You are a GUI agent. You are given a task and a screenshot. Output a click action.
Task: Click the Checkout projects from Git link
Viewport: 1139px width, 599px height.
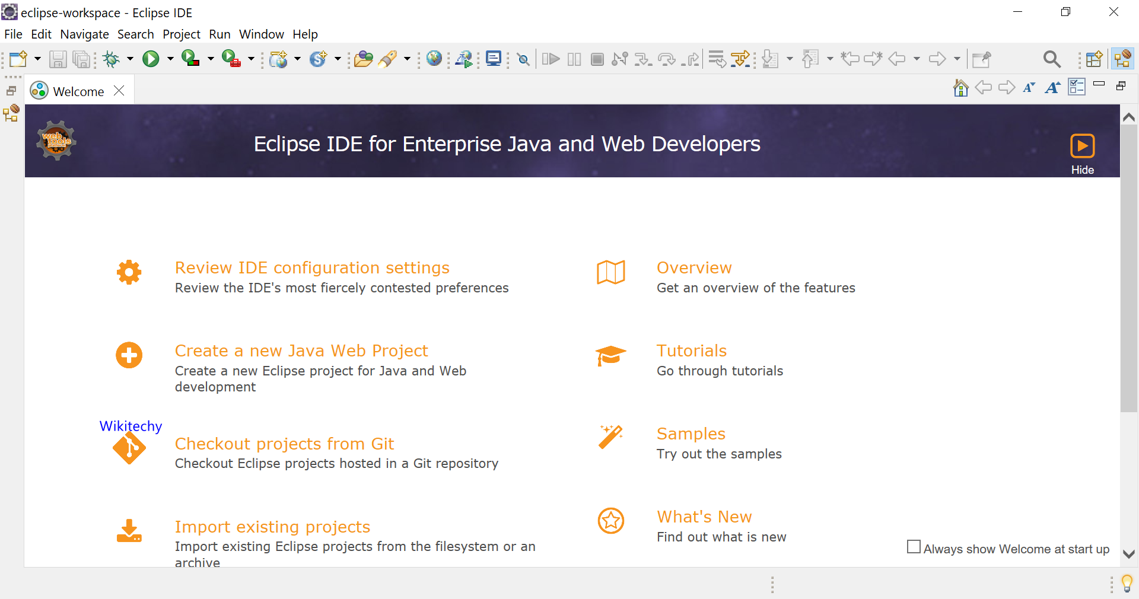click(x=284, y=444)
